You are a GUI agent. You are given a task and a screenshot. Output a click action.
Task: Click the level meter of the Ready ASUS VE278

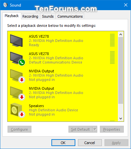[x=112, y=40]
